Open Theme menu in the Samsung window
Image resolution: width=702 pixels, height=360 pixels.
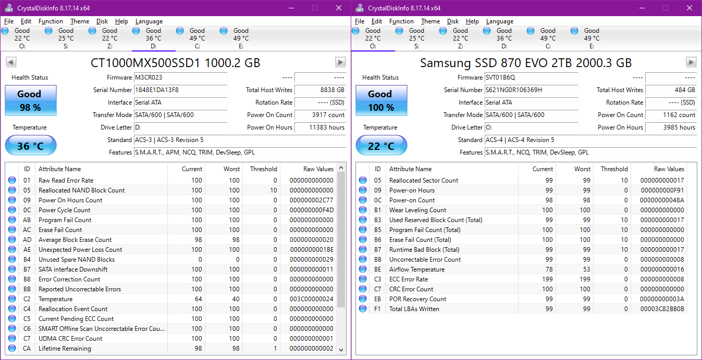pyautogui.click(x=430, y=21)
